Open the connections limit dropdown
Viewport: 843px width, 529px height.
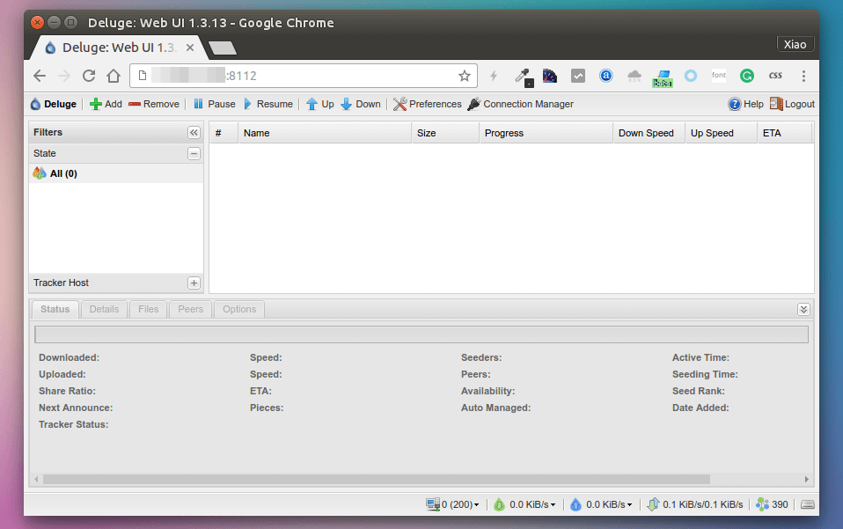click(x=454, y=504)
